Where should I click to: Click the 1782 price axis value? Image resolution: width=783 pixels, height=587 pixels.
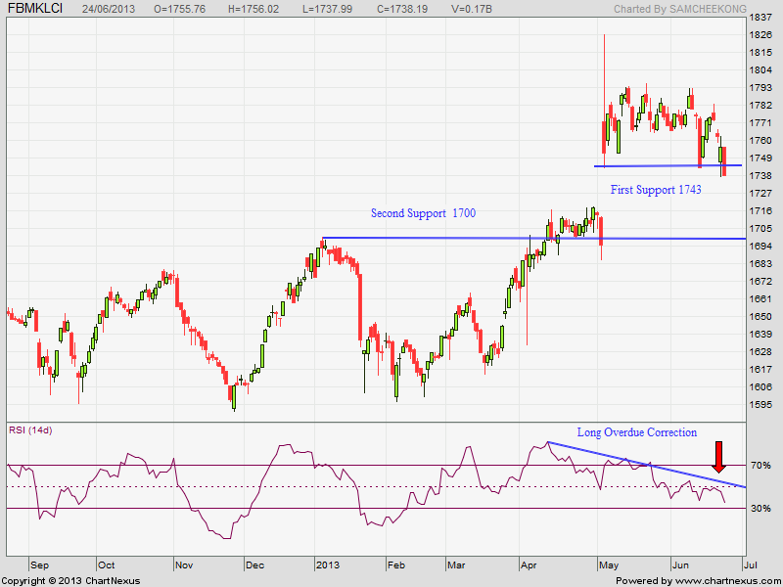click(x=761, y=106)
